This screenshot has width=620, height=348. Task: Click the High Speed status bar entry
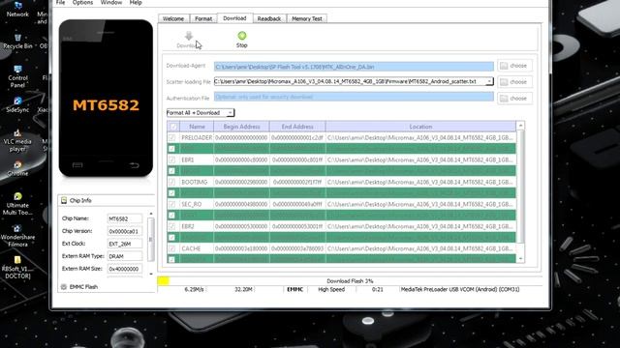click(331, 290)
